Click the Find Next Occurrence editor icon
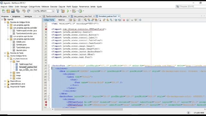Viewport: 206px width, 116px height. point(93,20)
